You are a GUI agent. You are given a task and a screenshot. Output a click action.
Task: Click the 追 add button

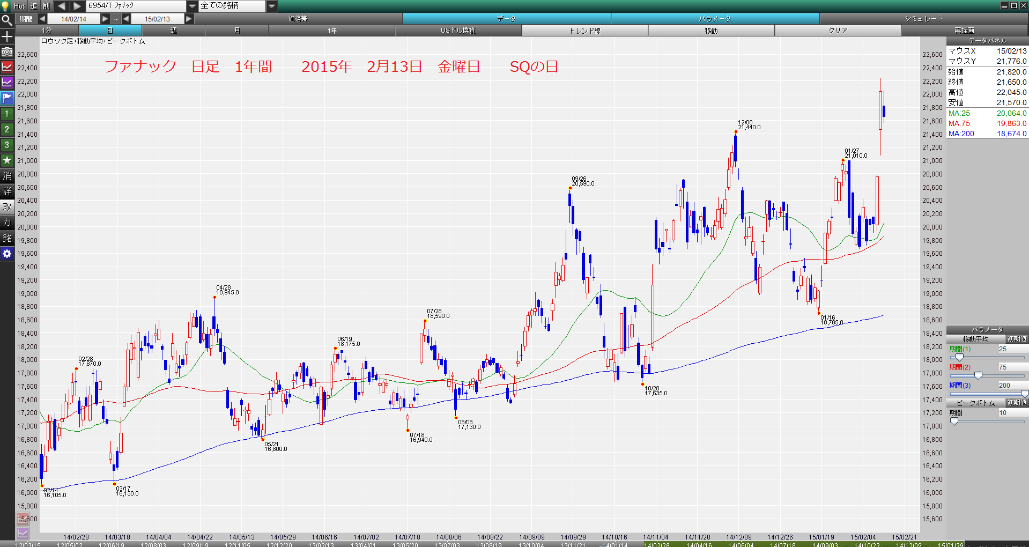click(x=34, y=6)
